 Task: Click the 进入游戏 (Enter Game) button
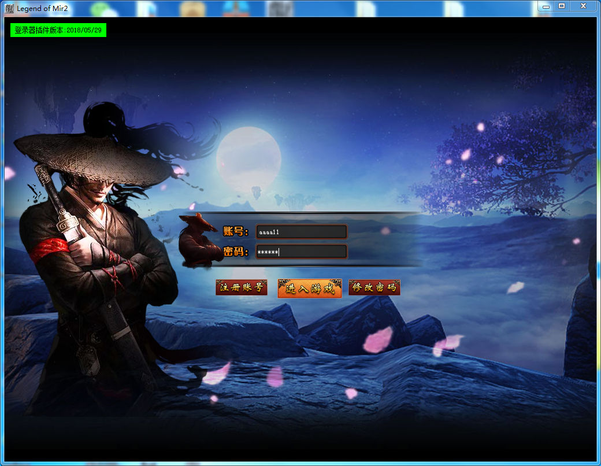point(309,288)
